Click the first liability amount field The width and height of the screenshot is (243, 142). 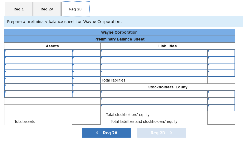click(221, 53)
